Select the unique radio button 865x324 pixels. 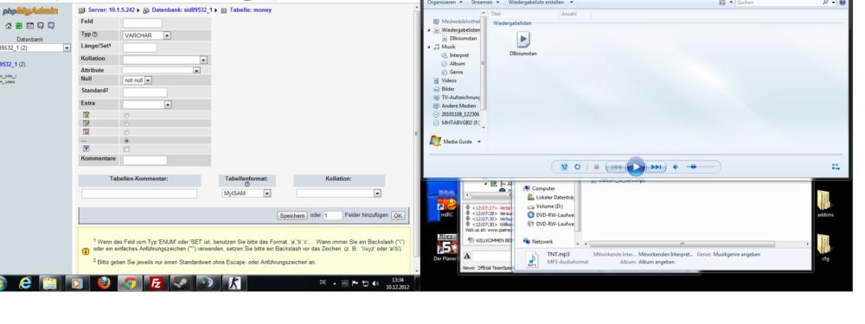coord(127,132)
